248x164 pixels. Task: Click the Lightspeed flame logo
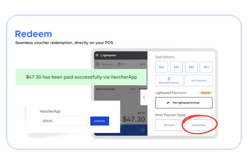102,55
